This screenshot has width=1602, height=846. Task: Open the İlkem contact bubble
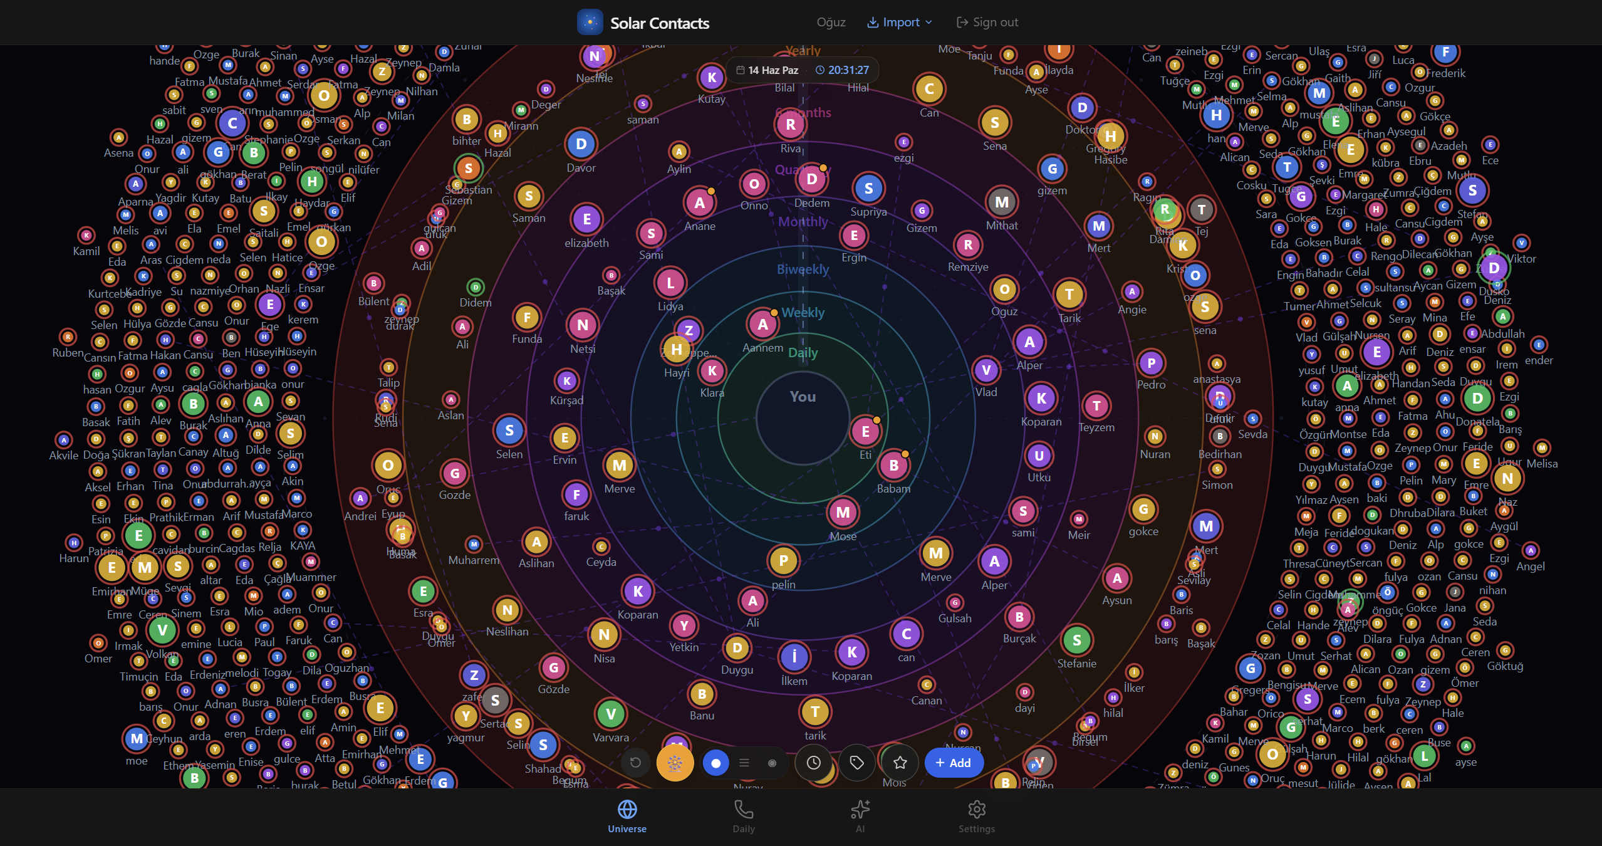tap(794, 657)
